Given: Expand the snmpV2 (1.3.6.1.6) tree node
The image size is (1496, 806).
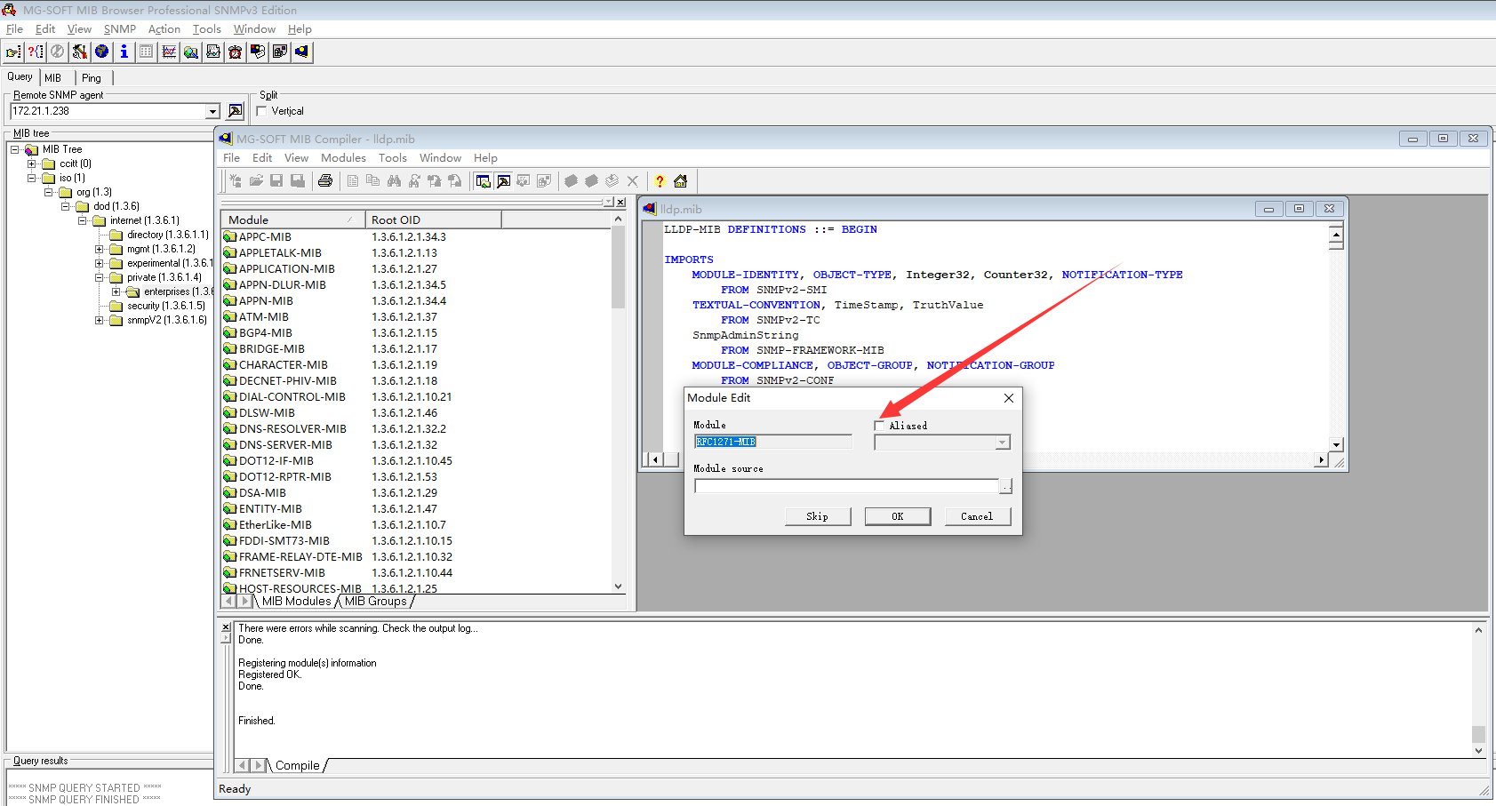Looking at the screenshot, I should 100,320.
